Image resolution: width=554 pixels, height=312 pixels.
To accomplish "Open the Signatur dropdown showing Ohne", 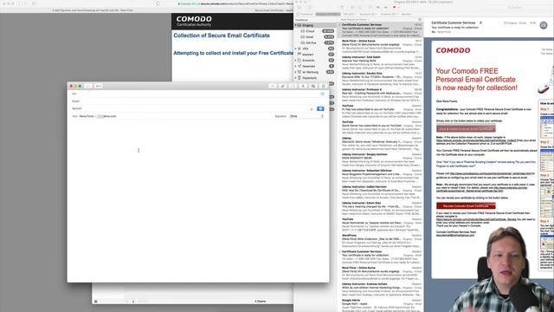I will pos(306,116).
